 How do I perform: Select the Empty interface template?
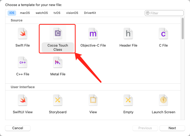pos(128,100)
